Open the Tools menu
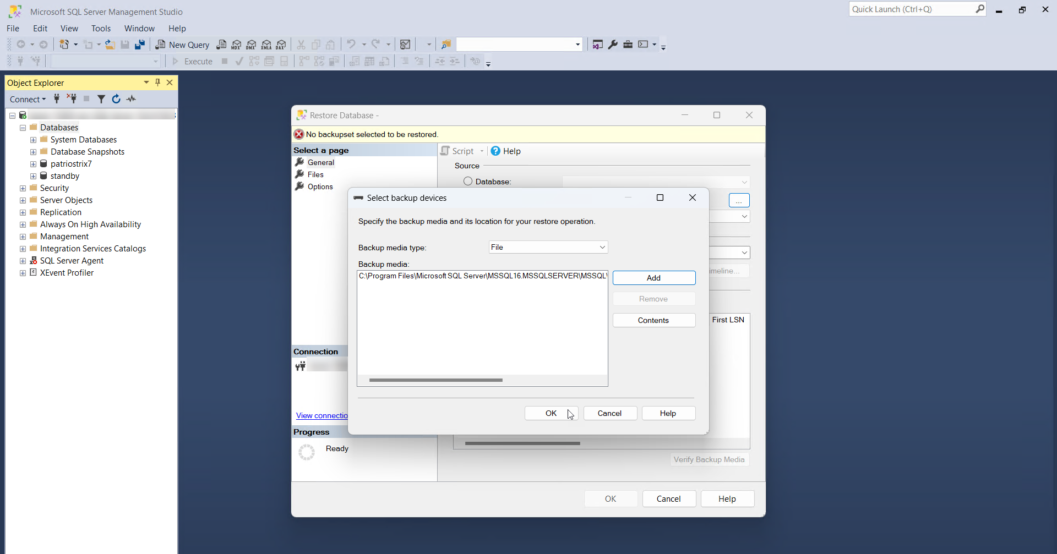Image resolution: width=1057 pixels, height=554 pixels. pos(101,28)
